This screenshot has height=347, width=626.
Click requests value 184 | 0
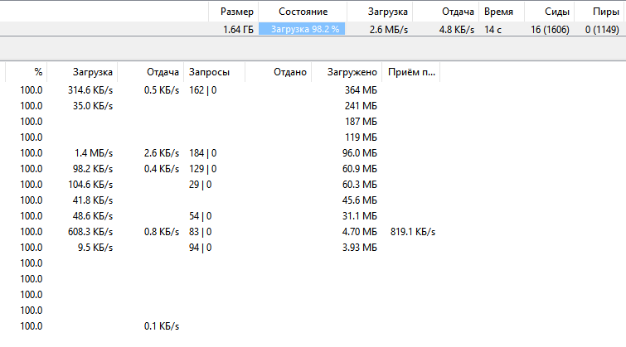[202, 153]
